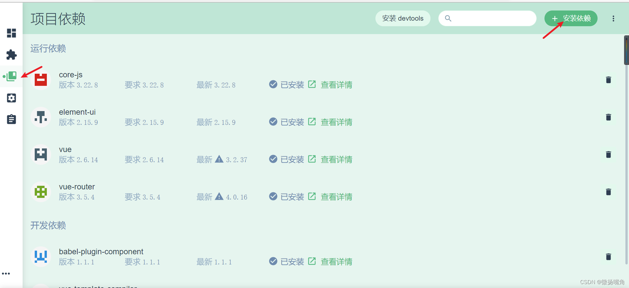Open project configuration via gear icon
This screenshot has height=288, width=629.
coord(11,98)
